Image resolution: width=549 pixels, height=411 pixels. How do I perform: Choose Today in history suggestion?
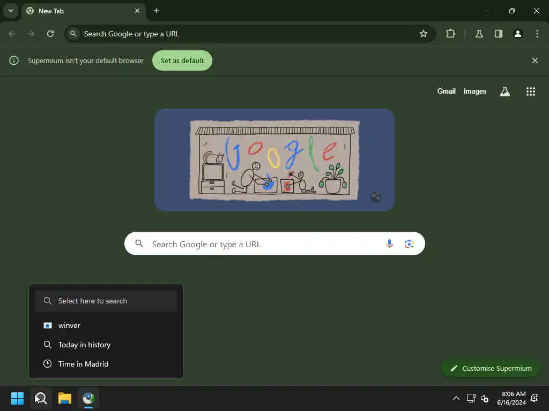pyautogui.click(x=106, y=345)
